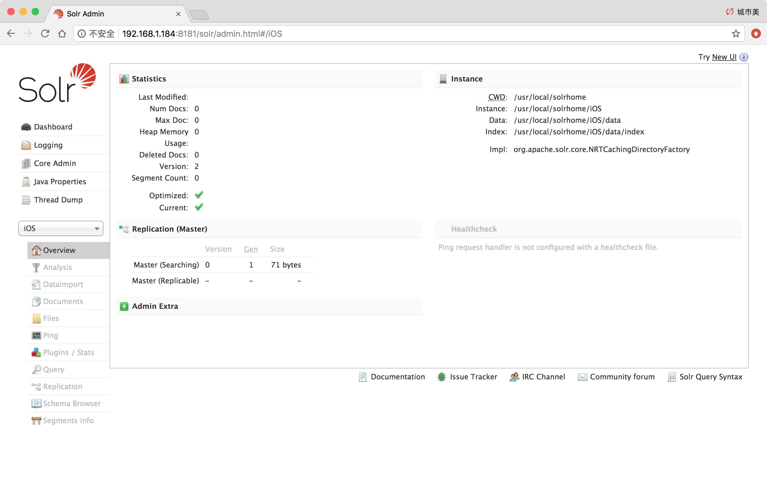Click the Query magnifier icon
This screenshot has height=487, width=767.
[37, 369]
